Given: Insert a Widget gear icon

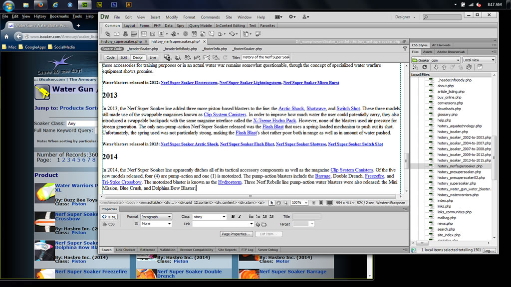Looking at the screenshot, I should tap(186, 34).
